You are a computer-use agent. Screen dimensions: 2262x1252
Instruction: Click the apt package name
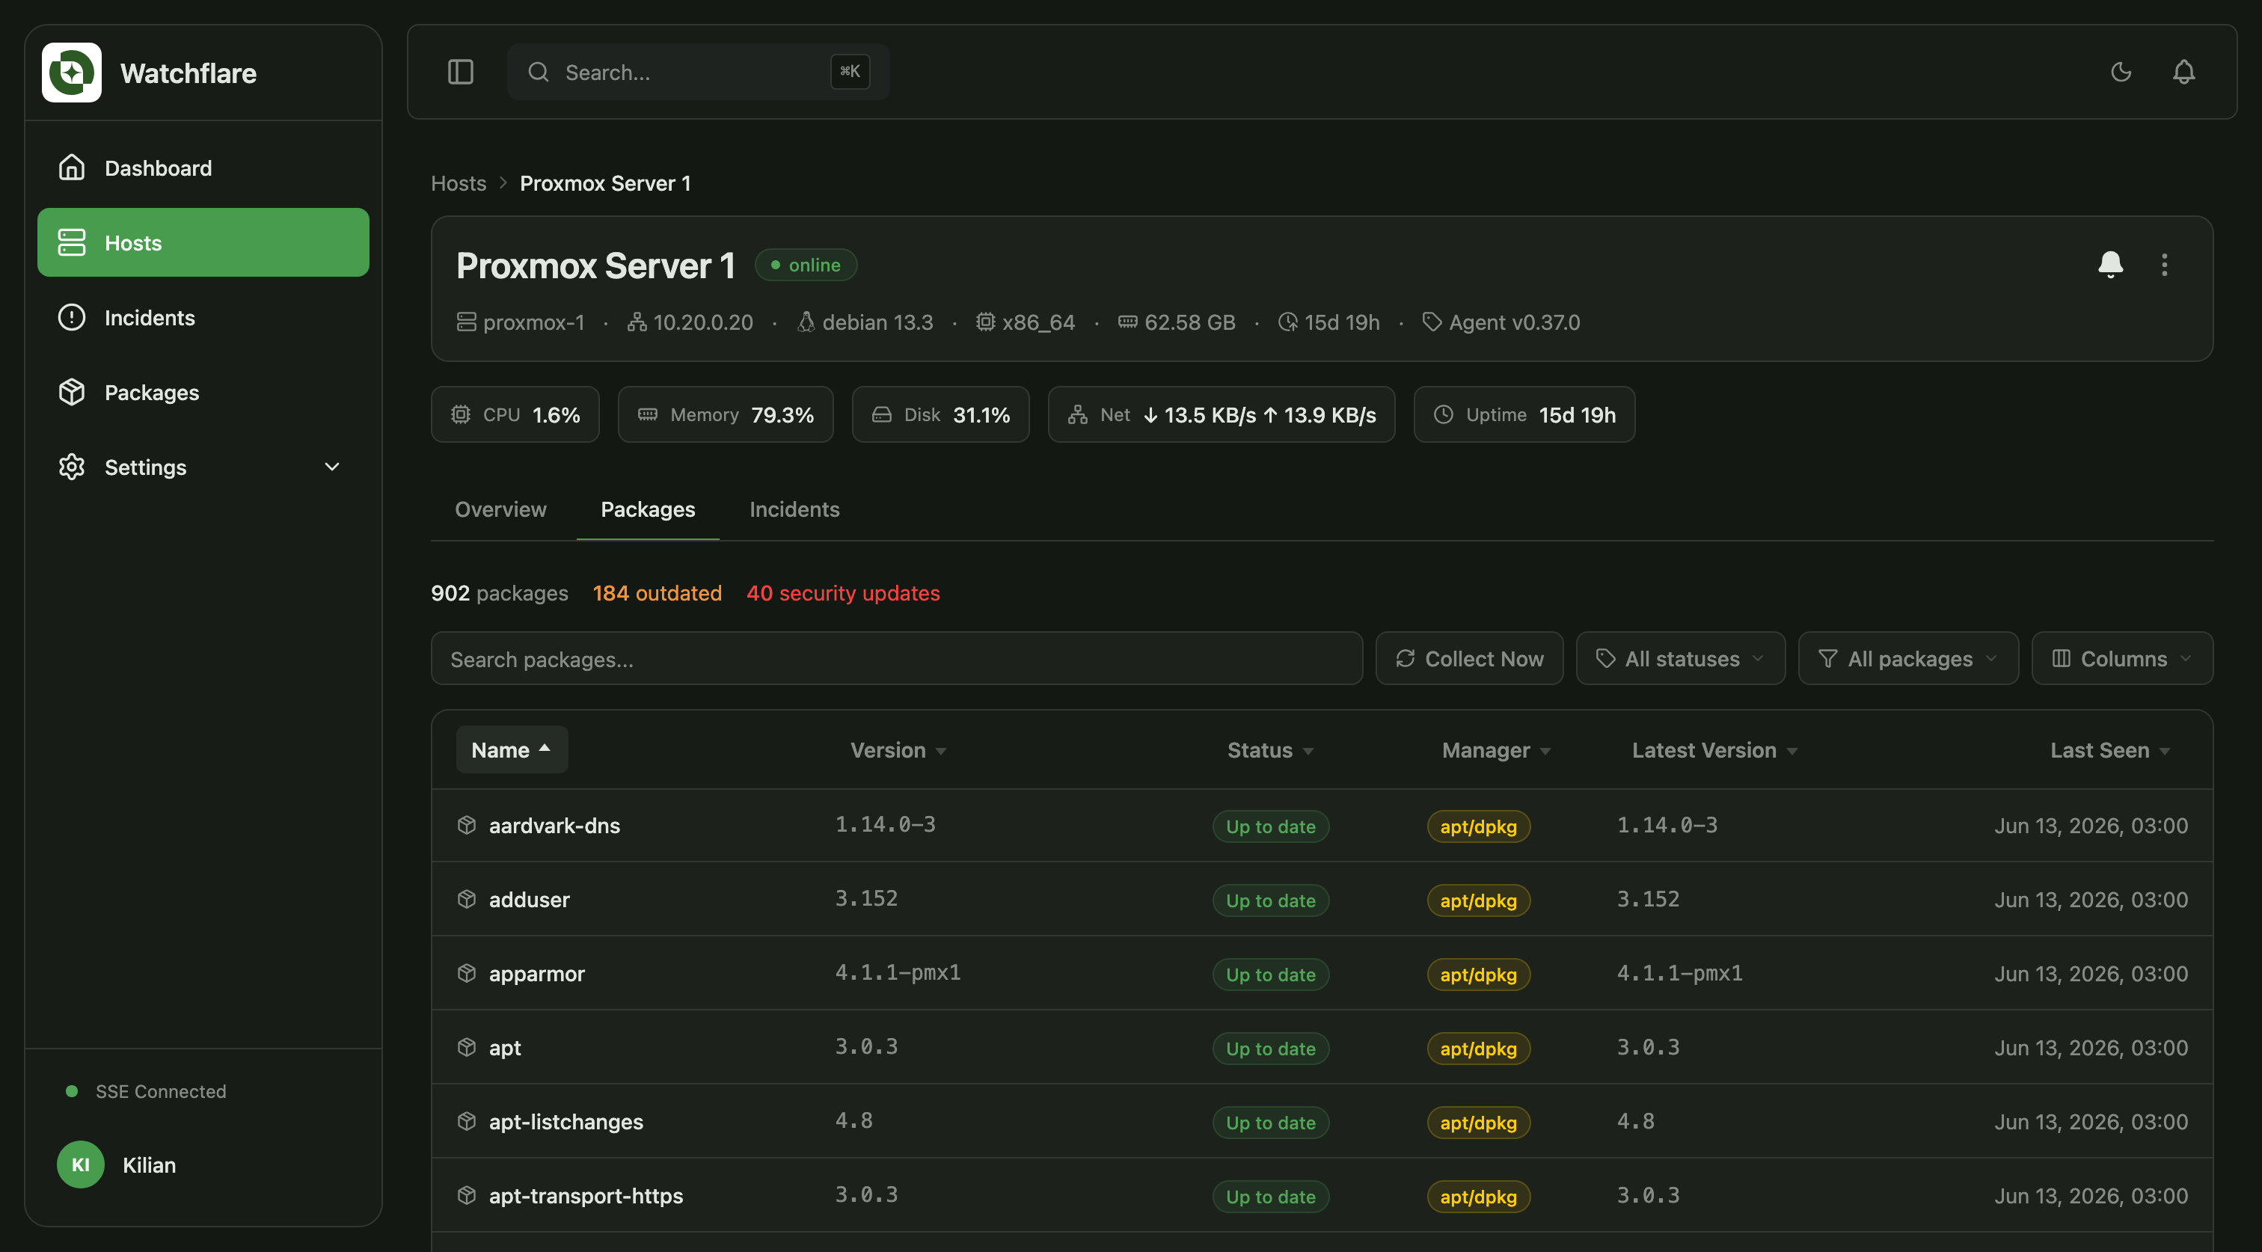pos(505,1047)
